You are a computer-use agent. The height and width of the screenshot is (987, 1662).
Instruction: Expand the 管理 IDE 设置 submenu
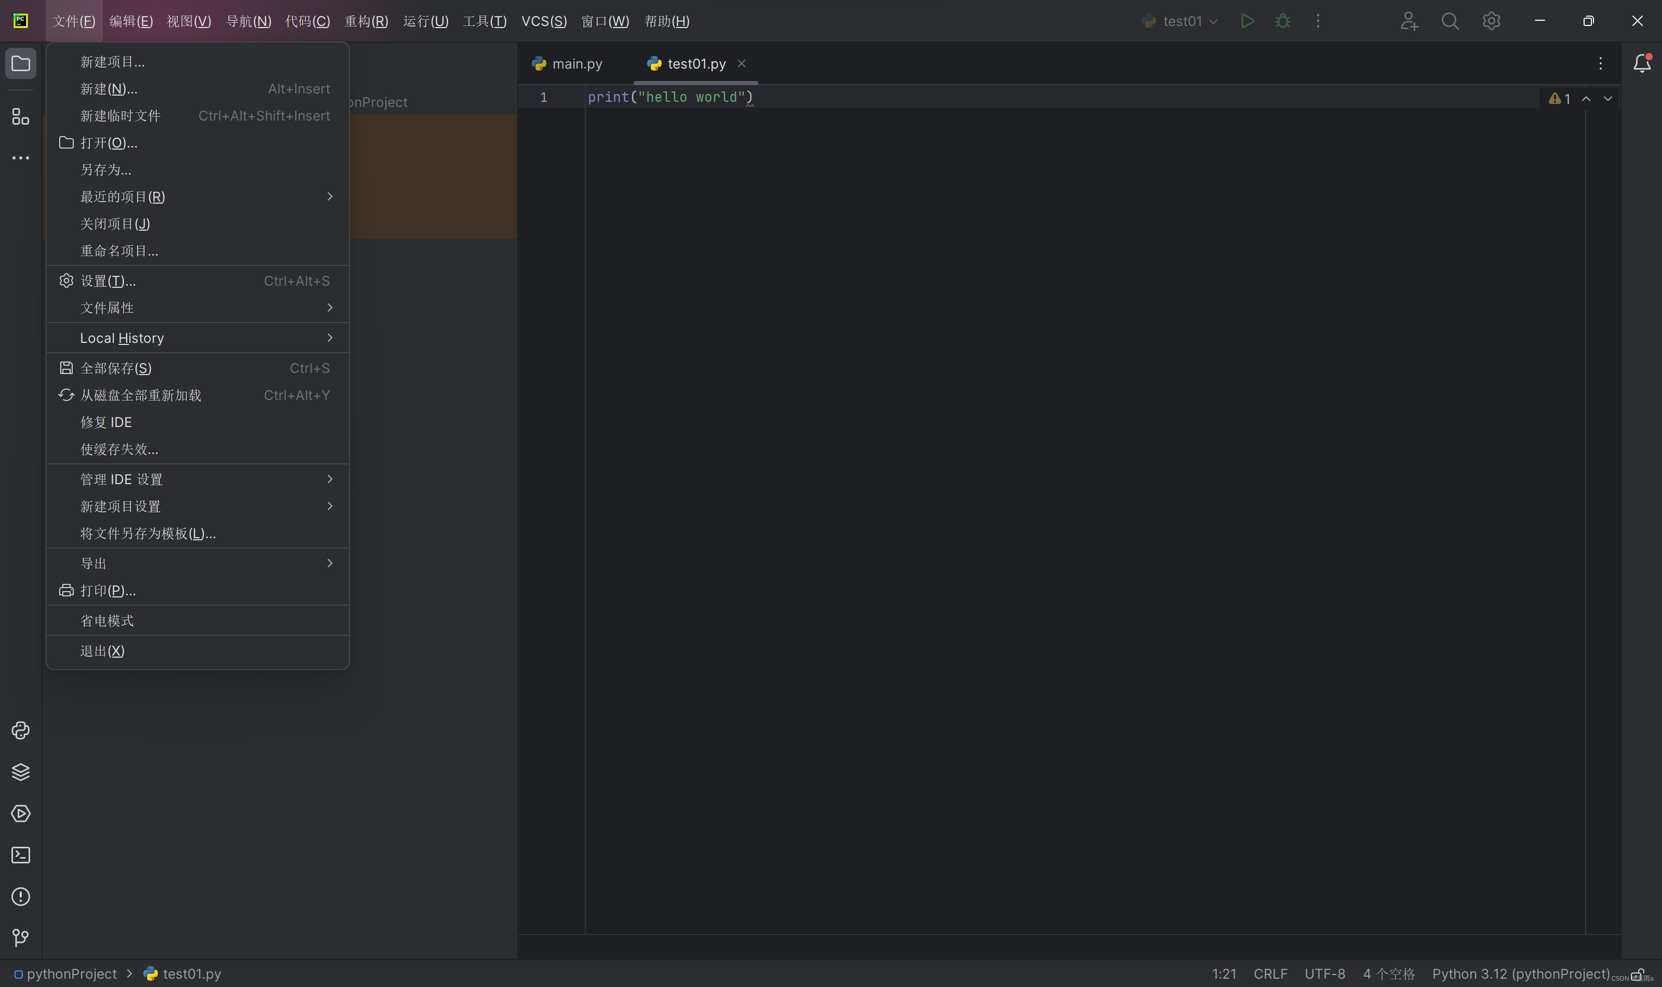tap(199, 478)
